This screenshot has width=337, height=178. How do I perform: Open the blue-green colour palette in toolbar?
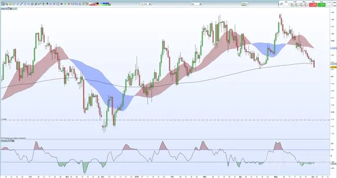tap(105, 4)
